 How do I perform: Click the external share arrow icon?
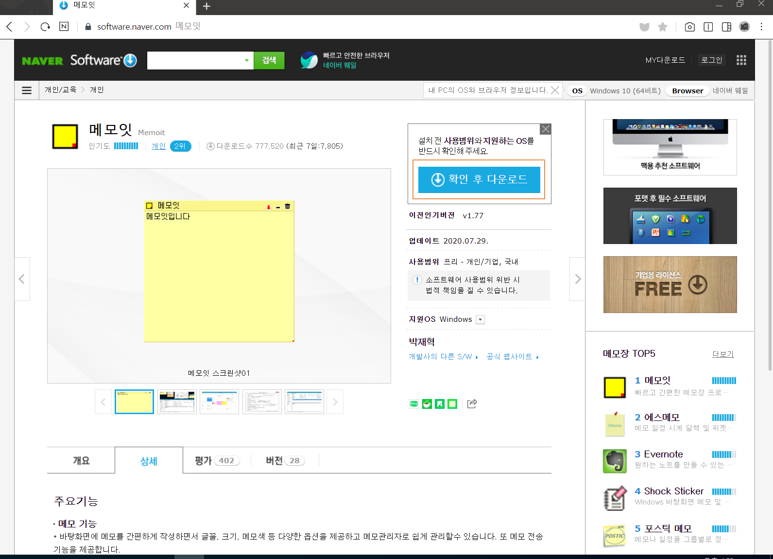point(472,403)
